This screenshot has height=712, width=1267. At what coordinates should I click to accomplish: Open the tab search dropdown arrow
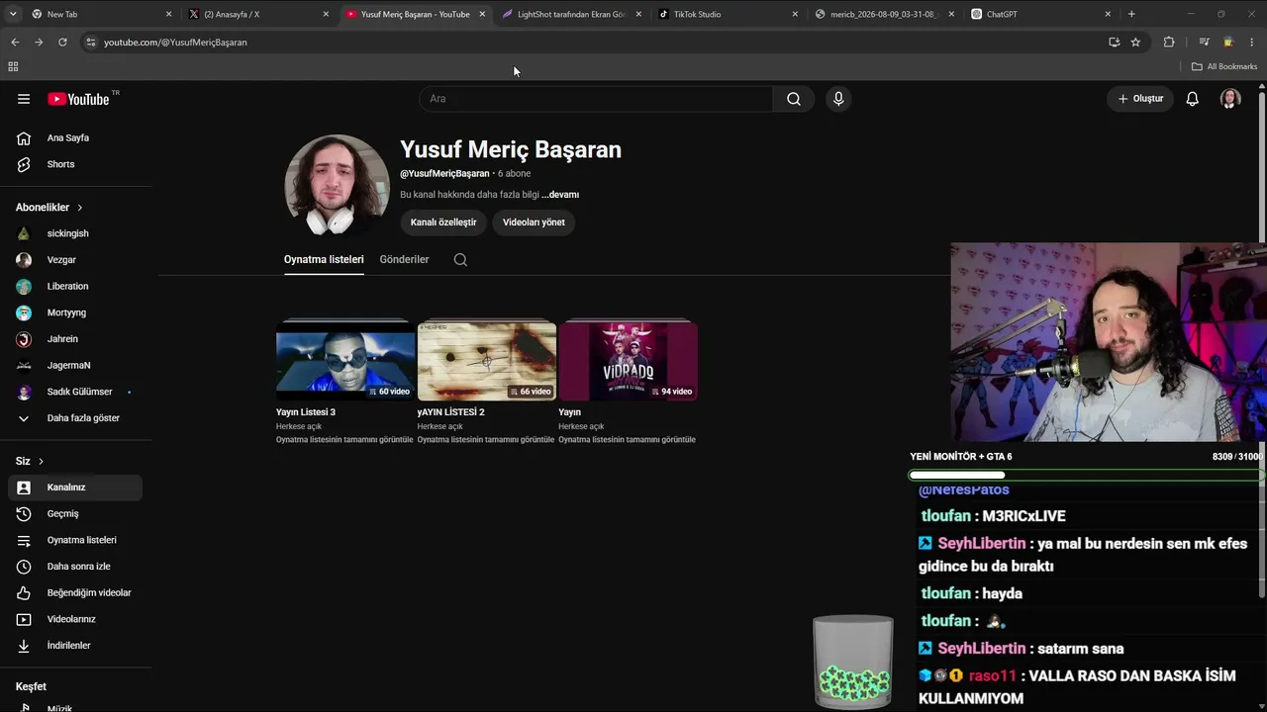[13, 14]
